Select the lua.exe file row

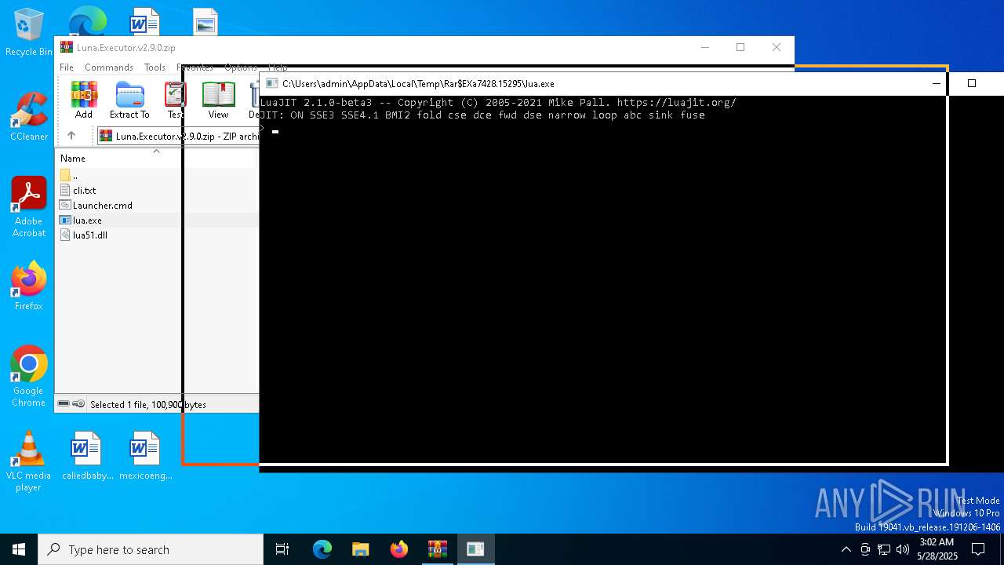click(157, 221)
